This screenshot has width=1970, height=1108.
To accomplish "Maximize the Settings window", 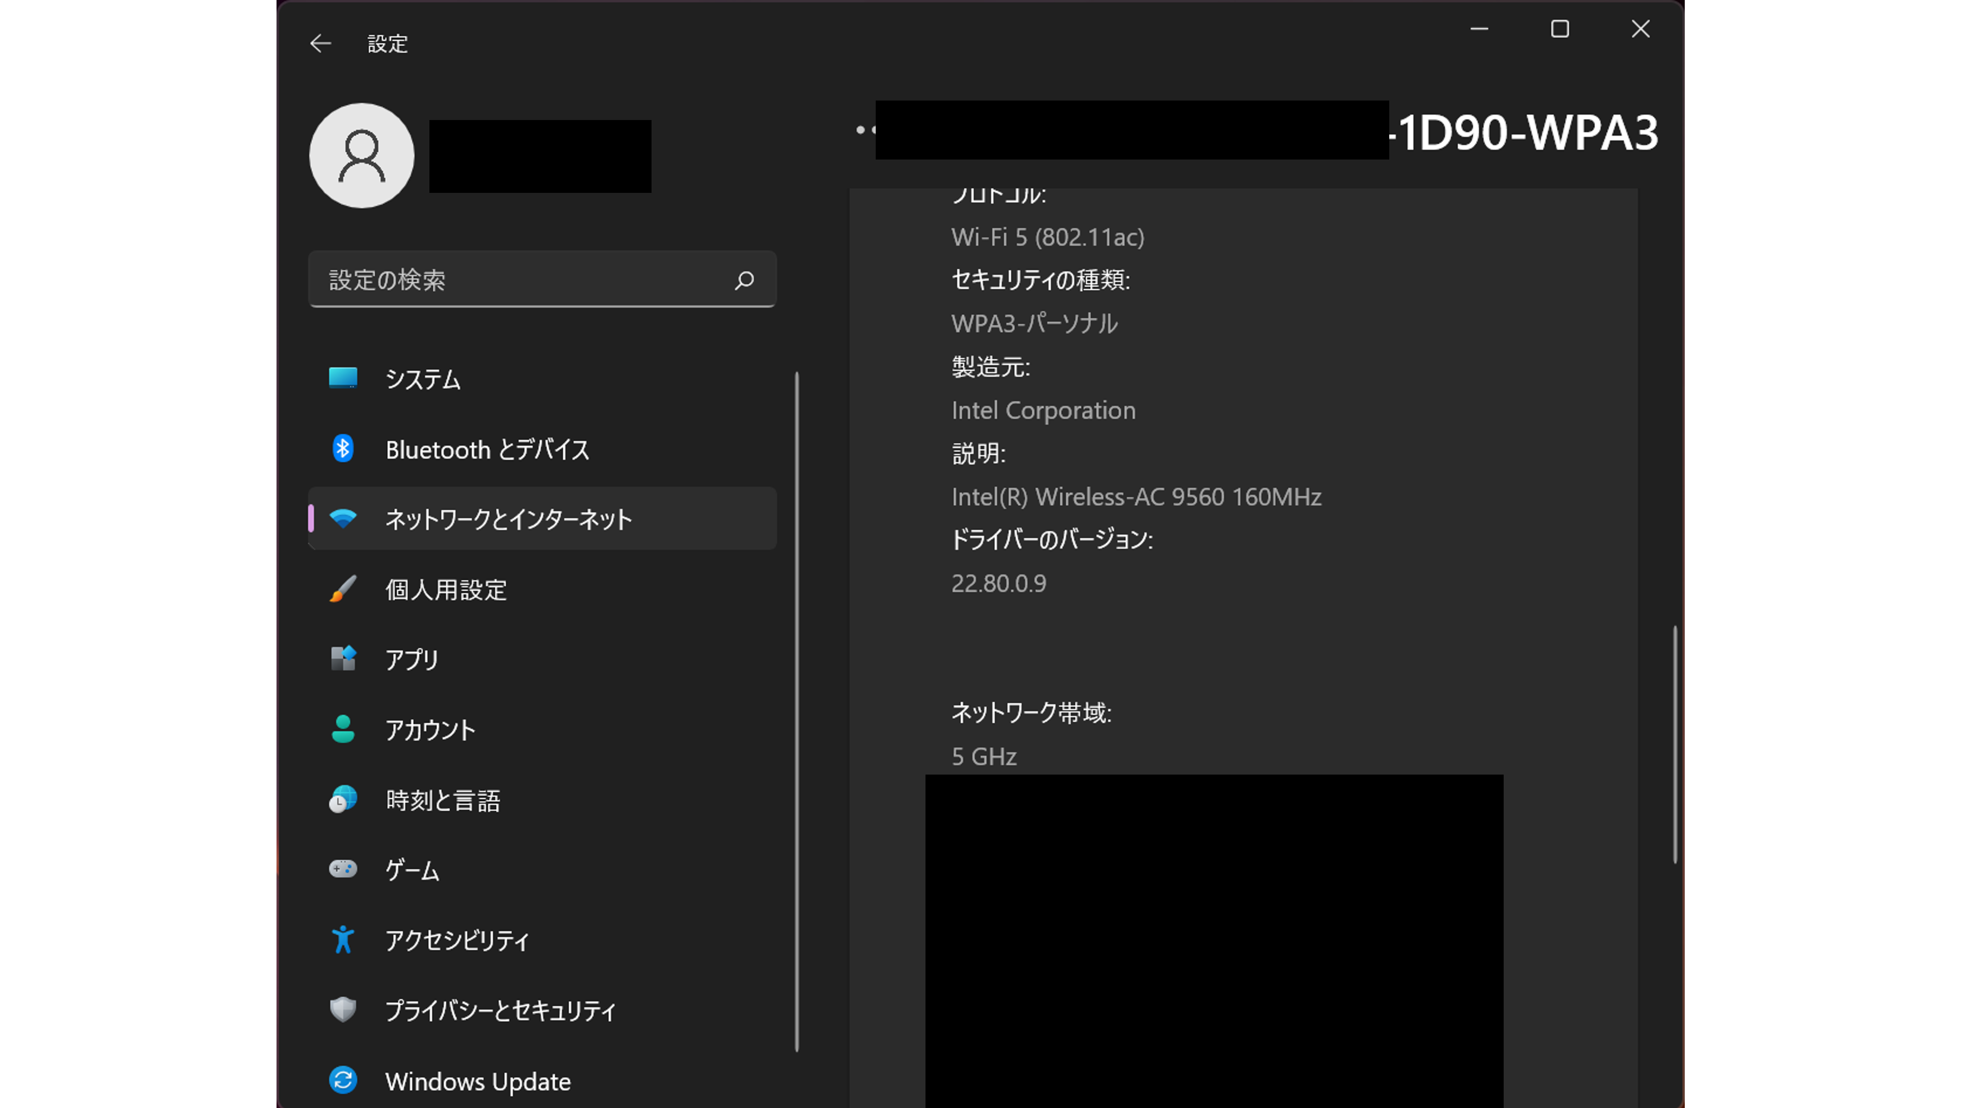I will (1560, 29).
